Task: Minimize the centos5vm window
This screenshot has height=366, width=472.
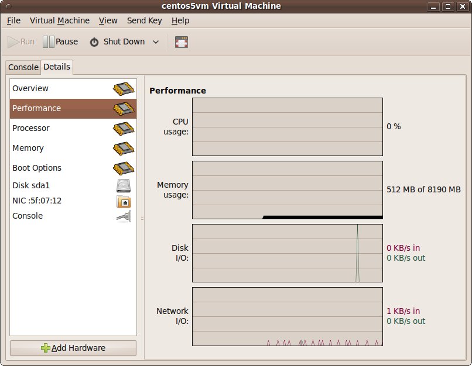Action: (x=433, y=6)
